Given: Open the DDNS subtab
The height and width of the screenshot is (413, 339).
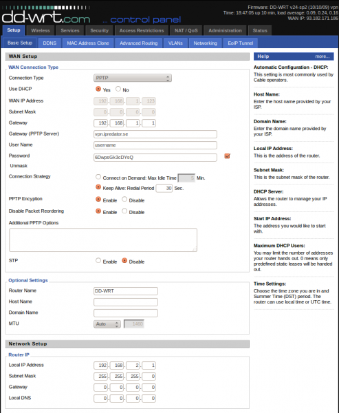Looking at the screenshot, I should (50, 43).
